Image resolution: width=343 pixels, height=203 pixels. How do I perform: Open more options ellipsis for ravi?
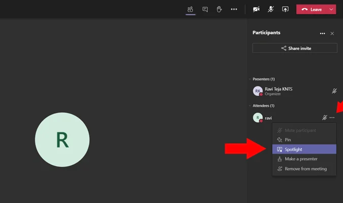[332, 118]
